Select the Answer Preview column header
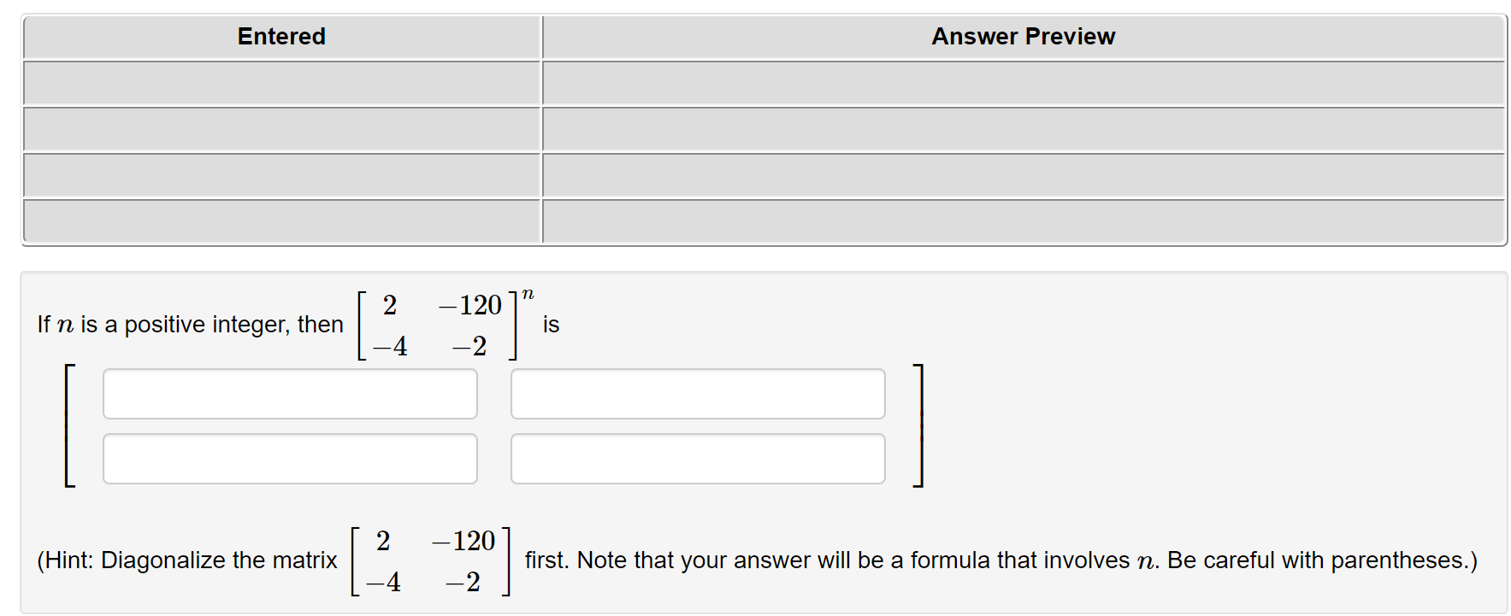This screenshot has height=616, width=1511. (x=1023, y=36)
